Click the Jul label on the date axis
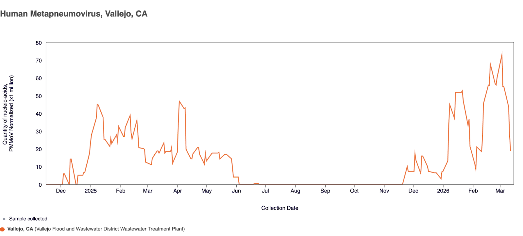 pyautogui.click(x=265, y=191)
